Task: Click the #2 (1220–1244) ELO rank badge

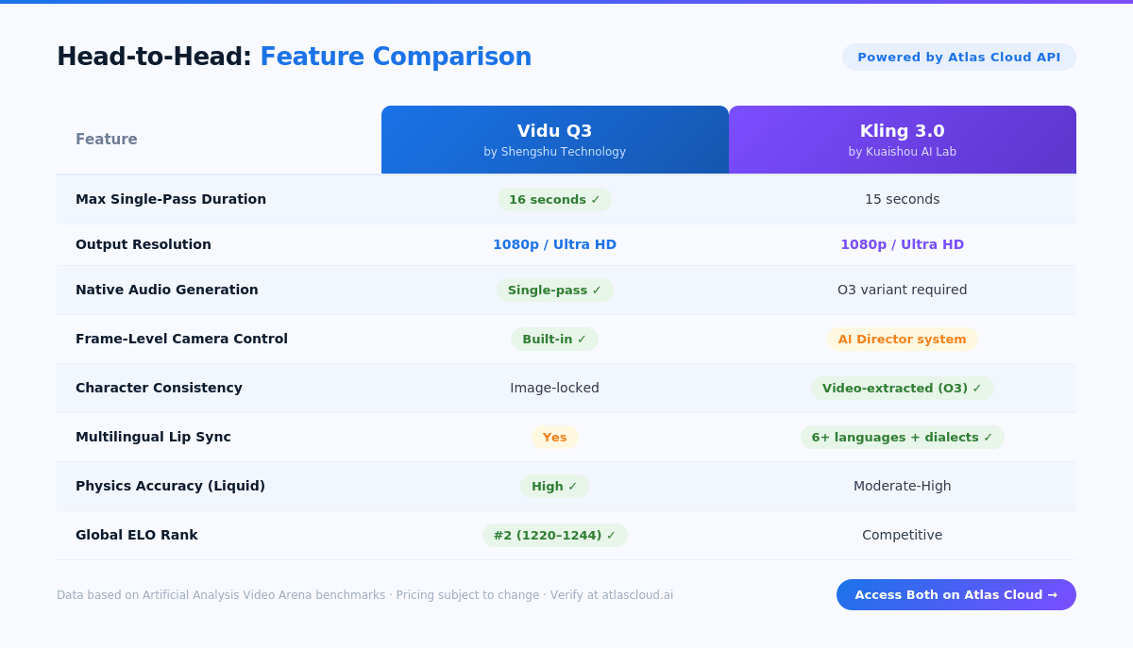Action: point(554,535)
